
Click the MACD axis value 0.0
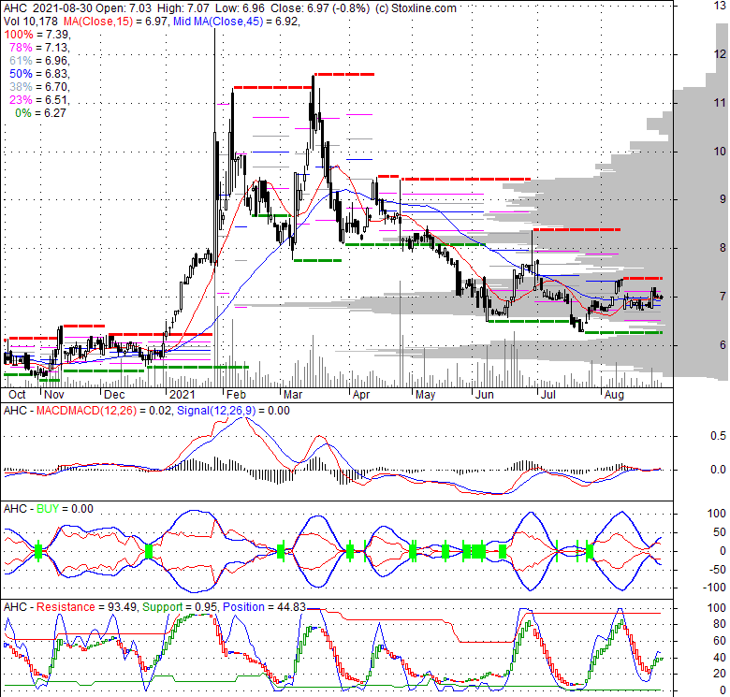(x=718, y=470)
